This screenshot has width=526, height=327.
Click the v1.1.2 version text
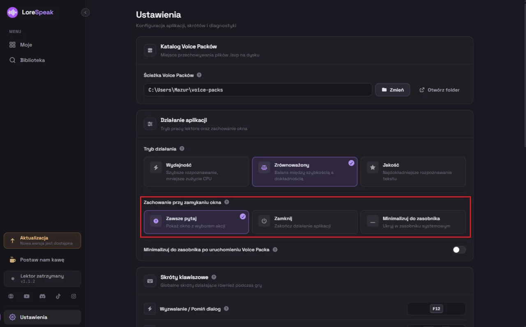click(28, 281)
